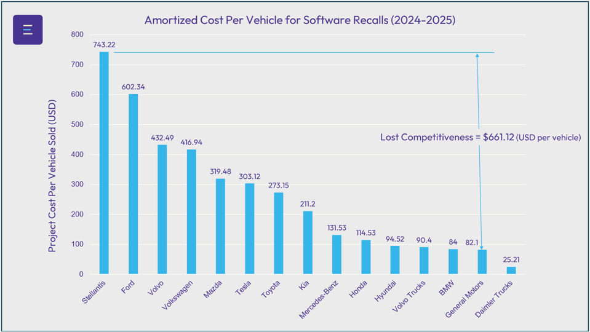This screenshot has height=332, width=590.
Task: Click the Mercedes-Benz bar
Action: click(x=337, y=255)
